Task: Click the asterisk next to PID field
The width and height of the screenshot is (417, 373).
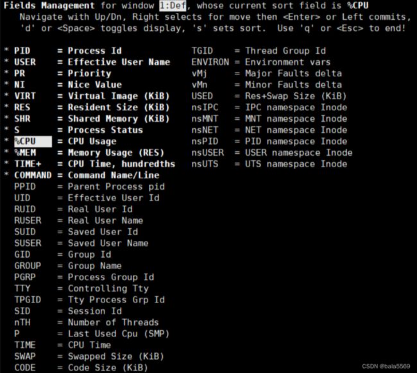Action: [x=6, y=51]
